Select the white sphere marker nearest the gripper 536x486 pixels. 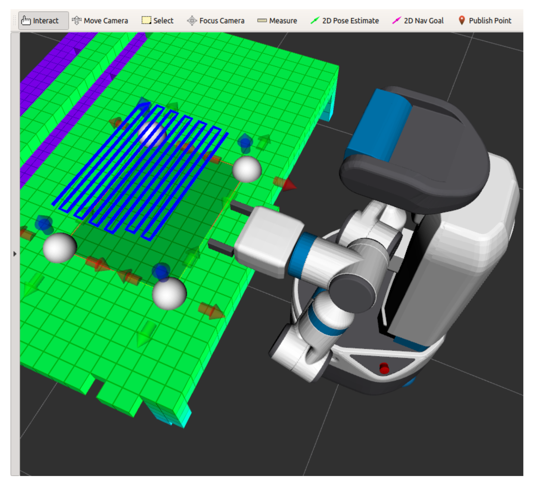[247, 169]
